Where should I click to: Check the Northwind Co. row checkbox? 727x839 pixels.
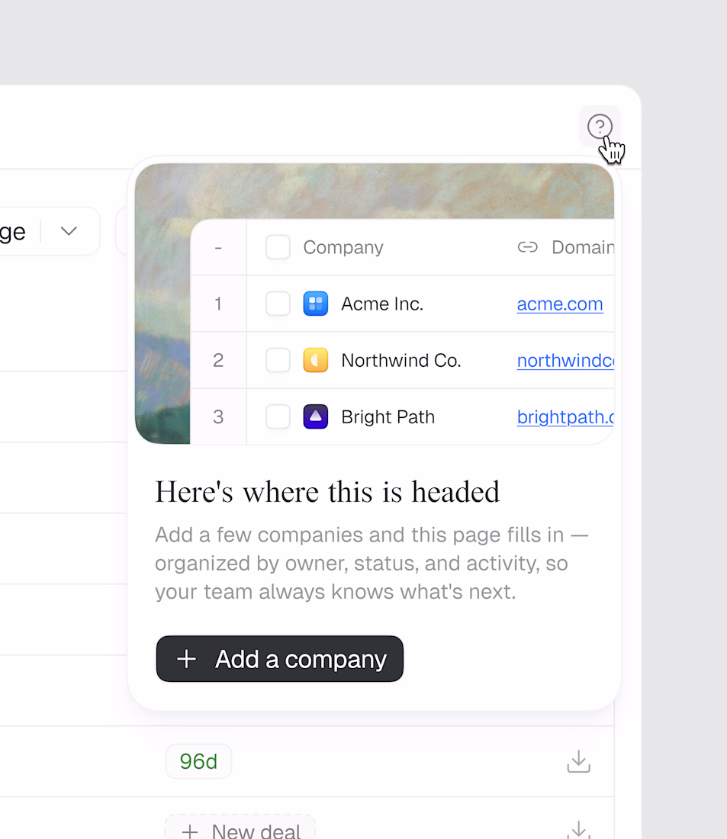(x=278, y=360)
